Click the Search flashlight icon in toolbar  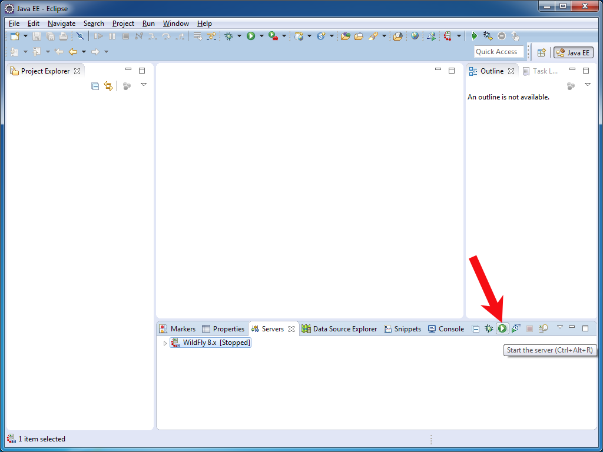(373, 36)
